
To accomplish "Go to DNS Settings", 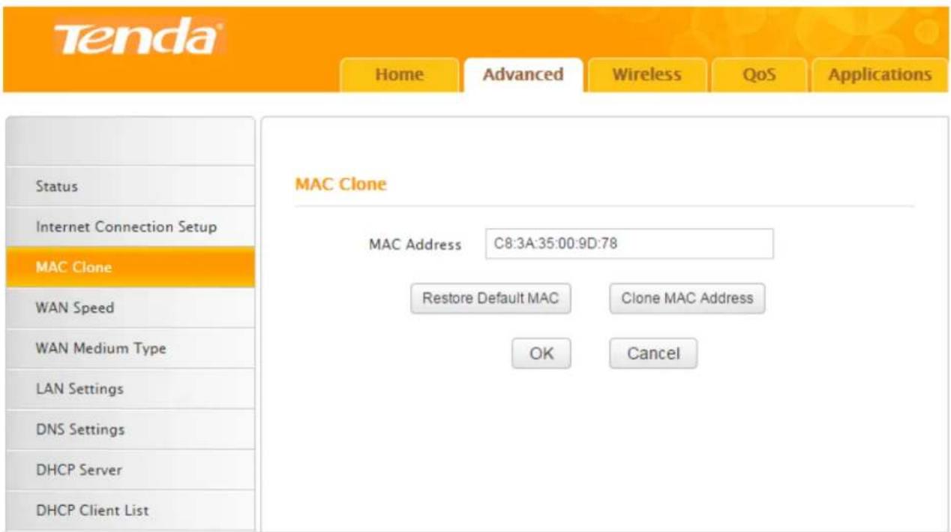I will click(130, 429).
